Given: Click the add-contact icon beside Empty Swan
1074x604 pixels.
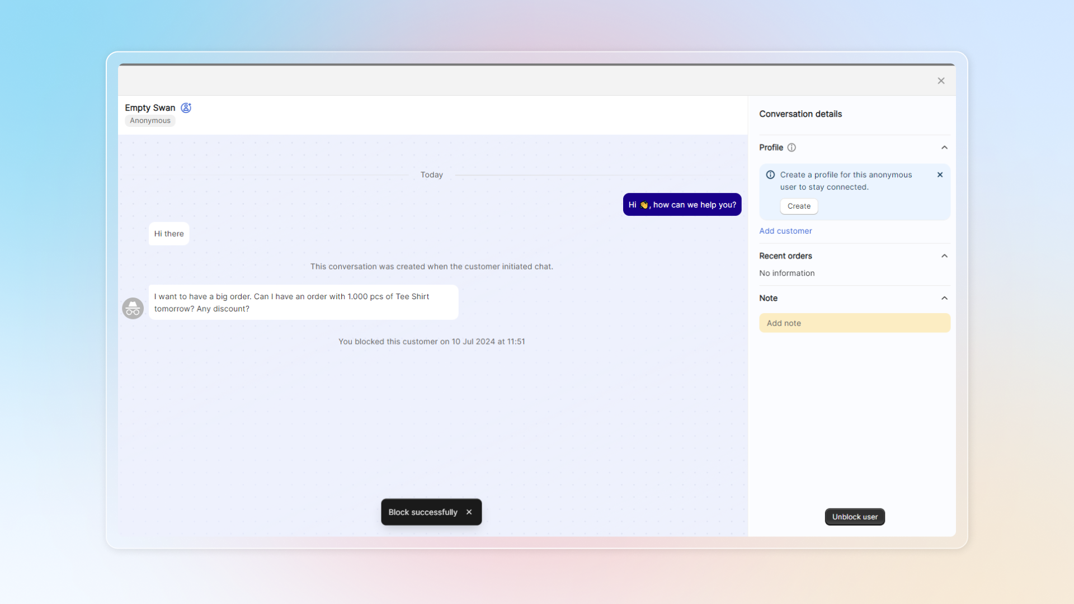Looking at the screenshot, I should pos(186,108).
